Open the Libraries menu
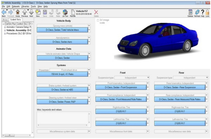This screenshot has height=139, width=211. click(x=25, y=6)
